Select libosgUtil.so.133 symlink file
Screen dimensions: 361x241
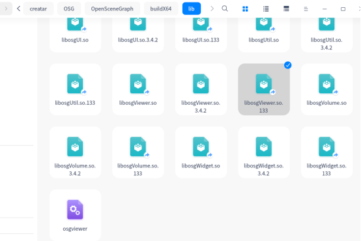point(75,89)
